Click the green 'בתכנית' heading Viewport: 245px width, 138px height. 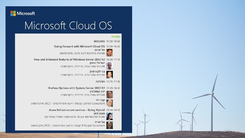click(116, 37)
